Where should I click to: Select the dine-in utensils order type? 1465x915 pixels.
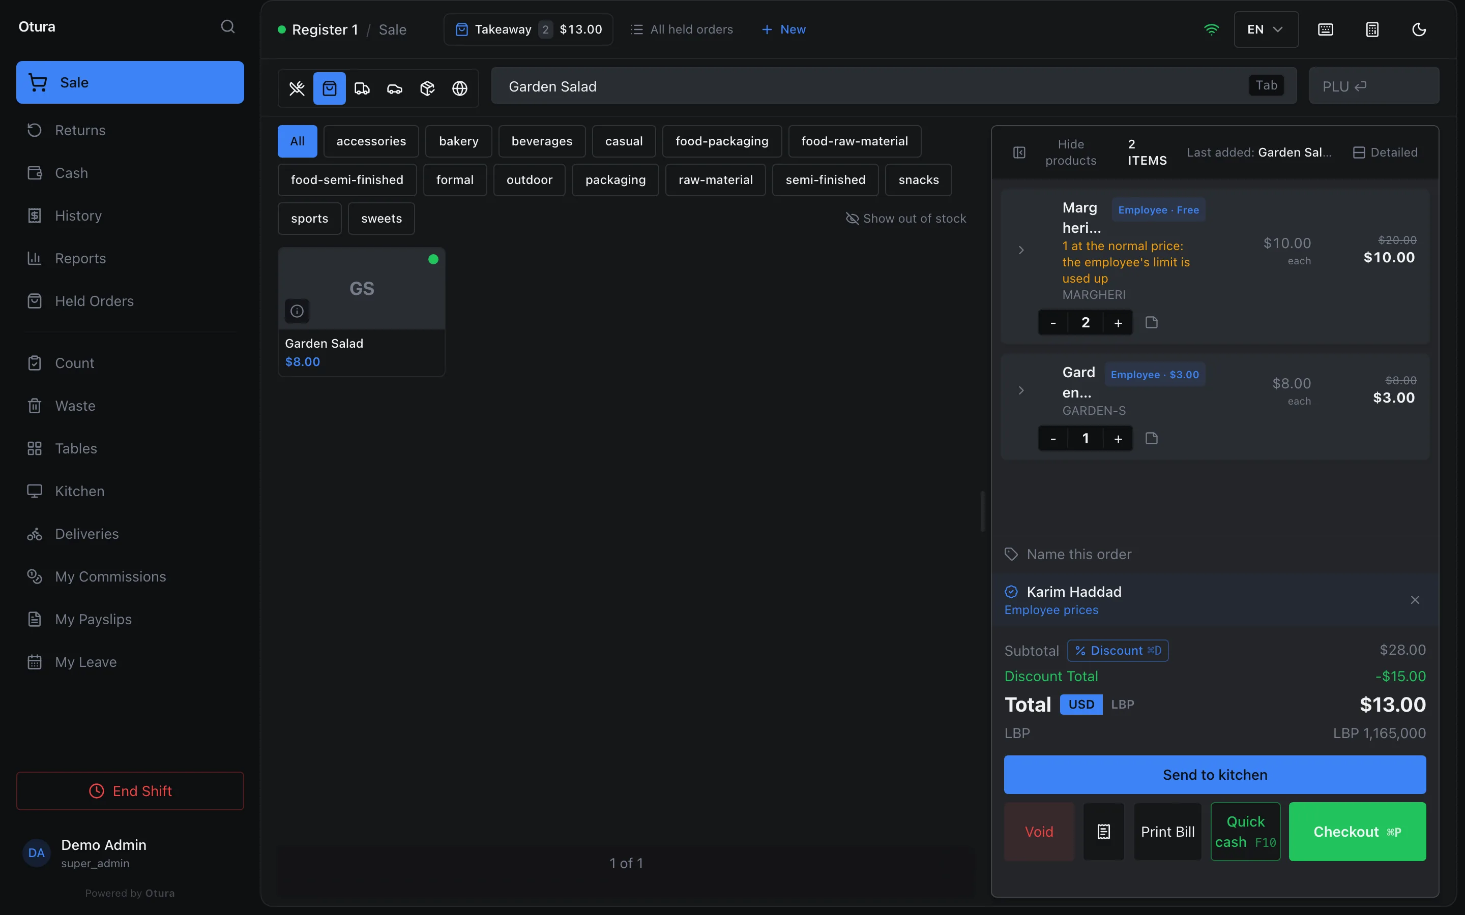coord(297,88)
